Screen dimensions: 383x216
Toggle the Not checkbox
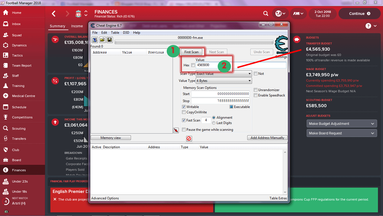255,74
